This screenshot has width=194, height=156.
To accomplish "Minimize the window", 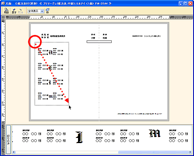I will click(x=181, y=3).
